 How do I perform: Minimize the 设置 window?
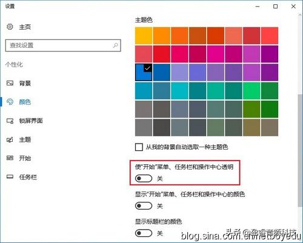[x=258, y=7]
